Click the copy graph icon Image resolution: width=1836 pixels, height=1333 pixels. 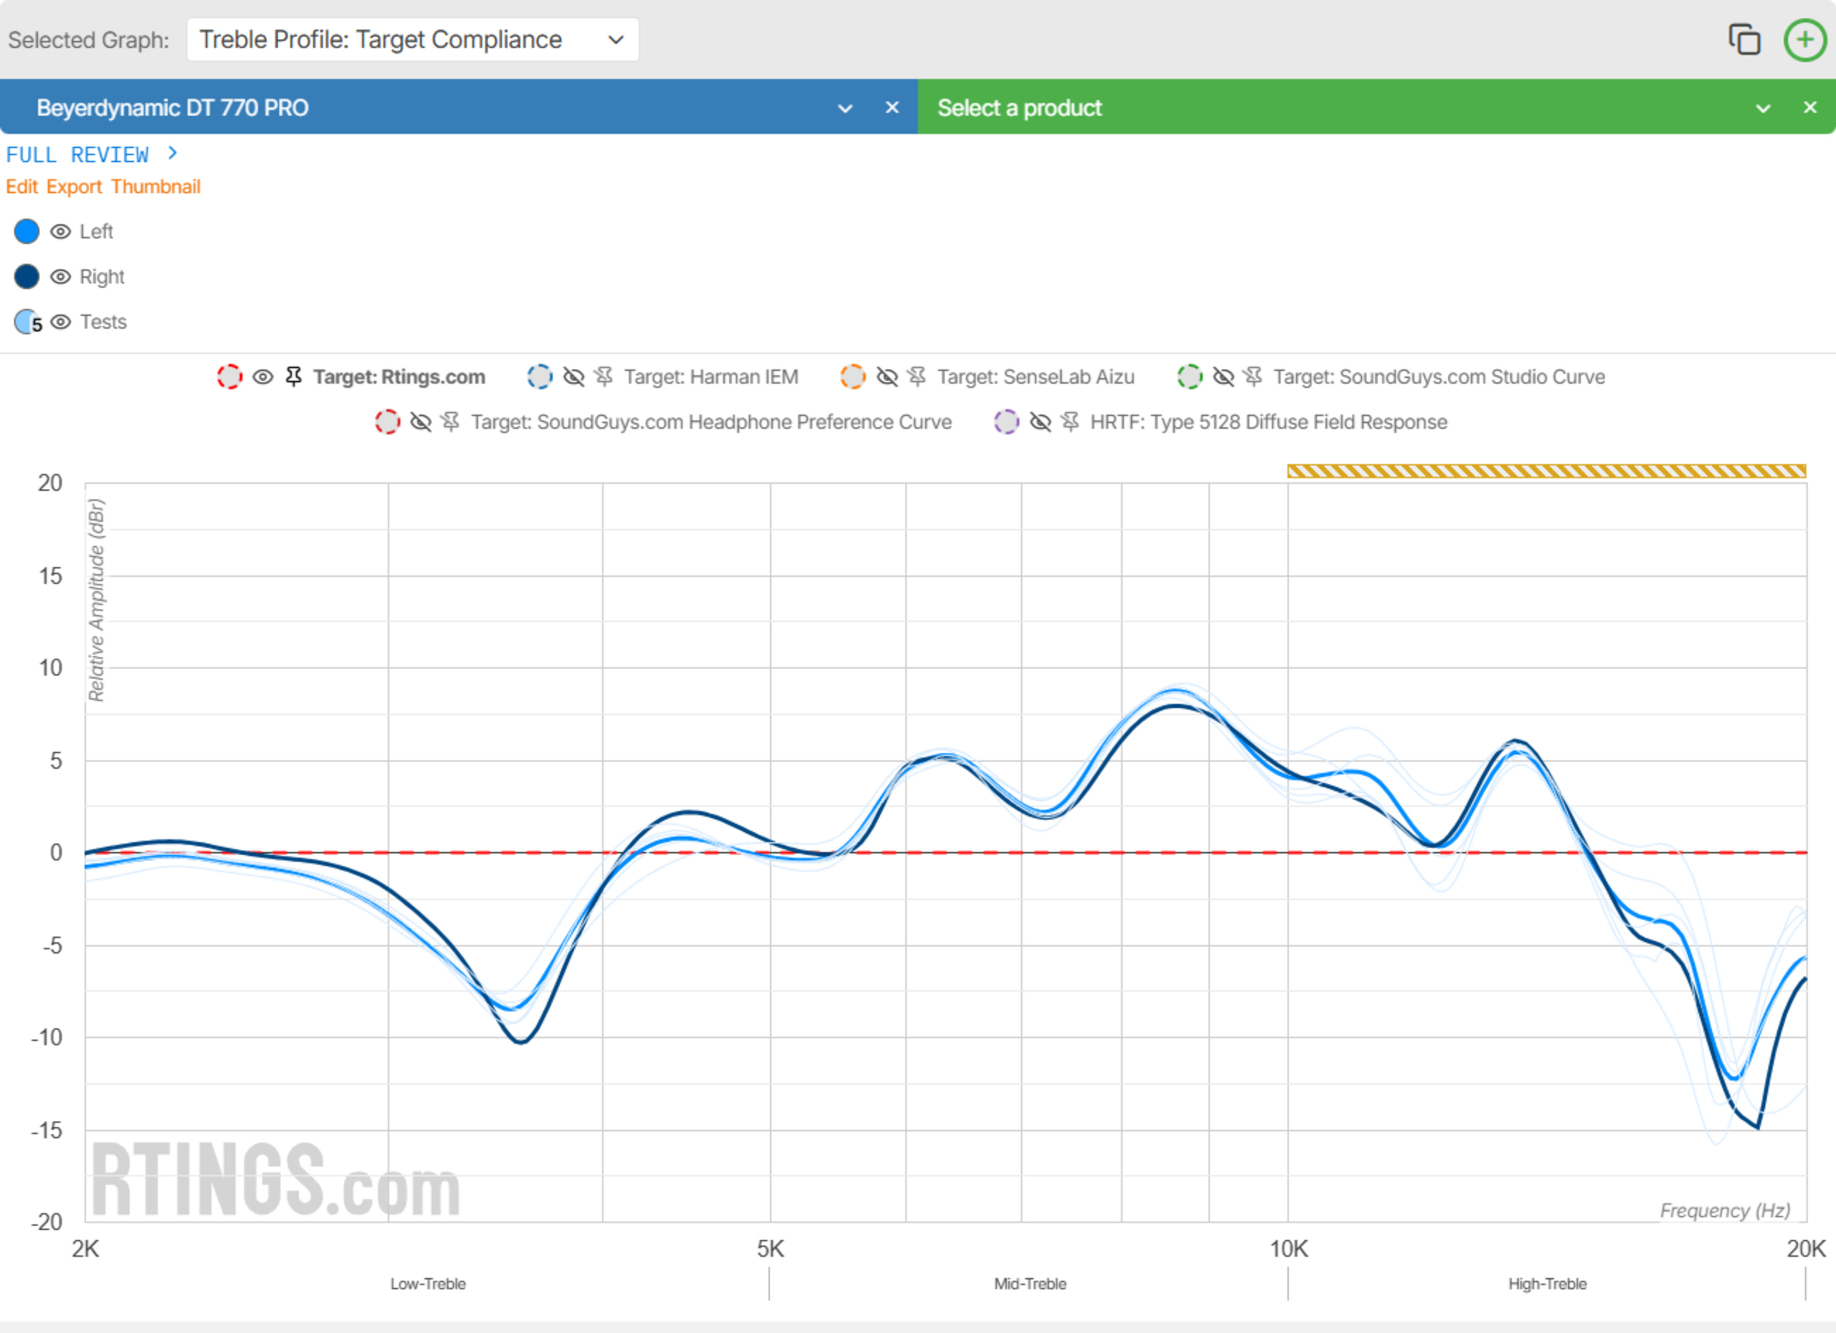[x=1744, y=39]
